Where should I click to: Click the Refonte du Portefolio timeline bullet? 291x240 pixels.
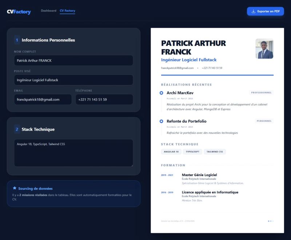tap(161, 121)
